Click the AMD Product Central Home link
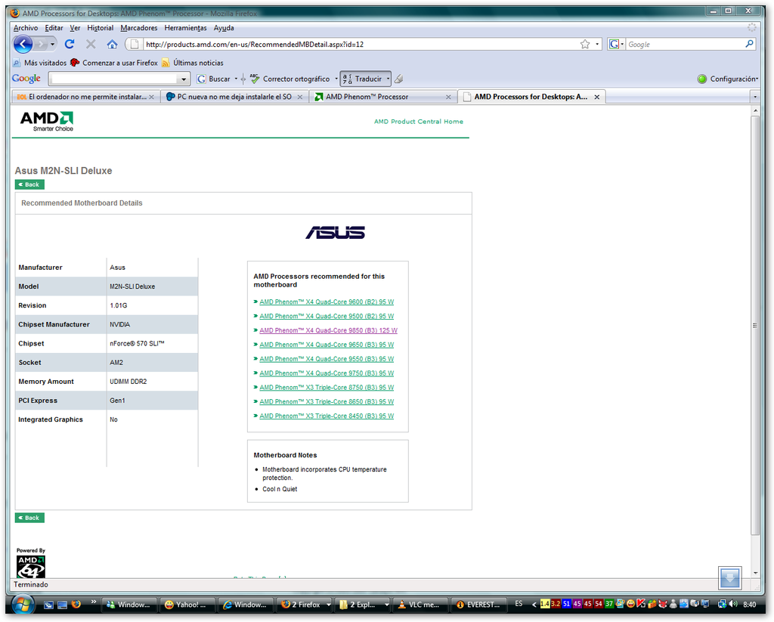 [x=419, y=122]
